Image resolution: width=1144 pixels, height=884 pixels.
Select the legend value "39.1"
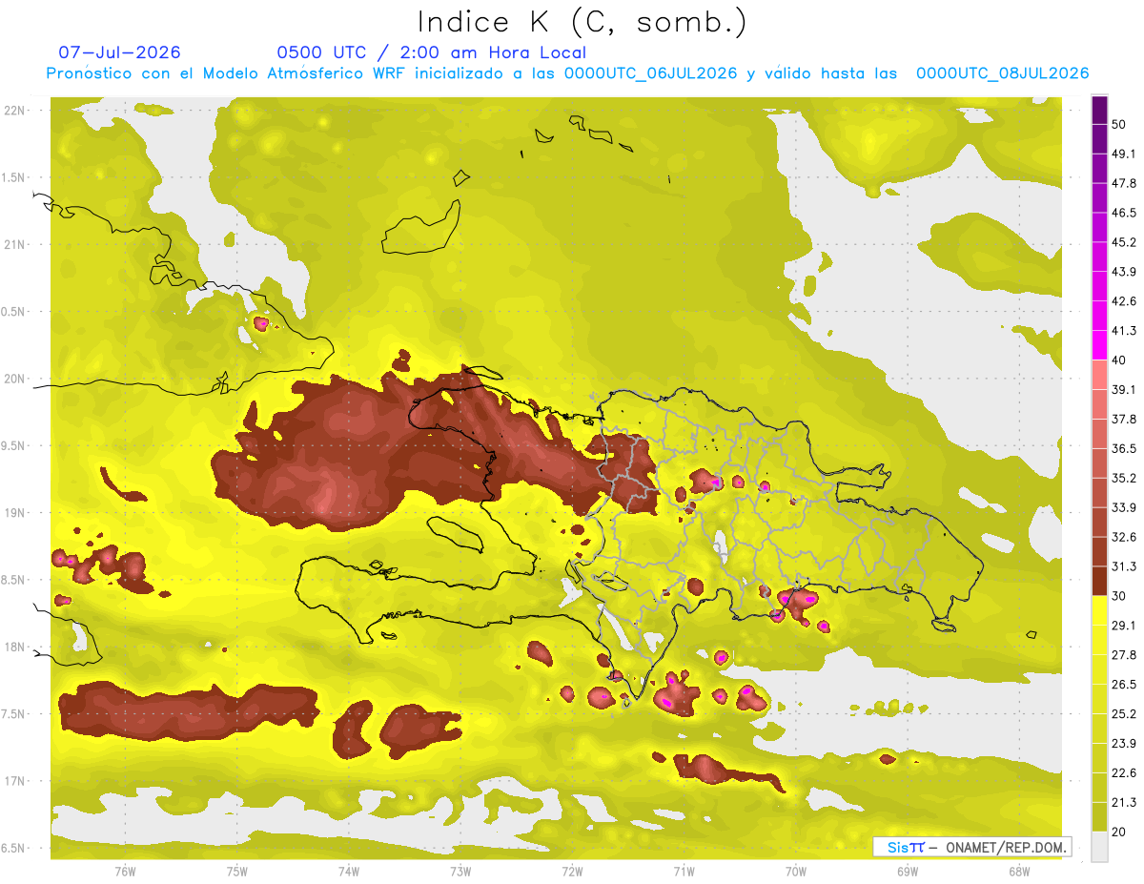1124,389
